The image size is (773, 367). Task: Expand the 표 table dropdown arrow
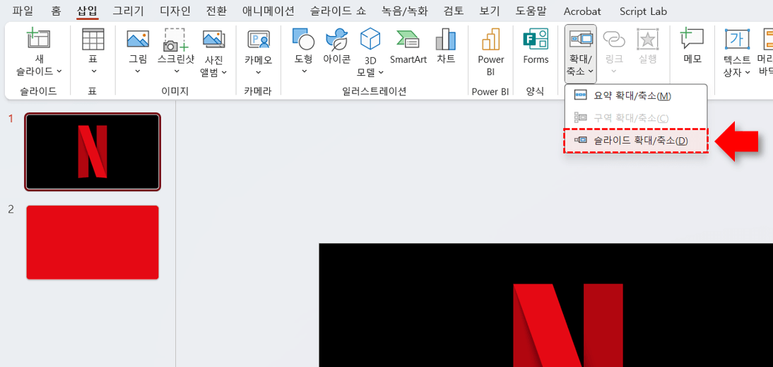coord(93,71)
